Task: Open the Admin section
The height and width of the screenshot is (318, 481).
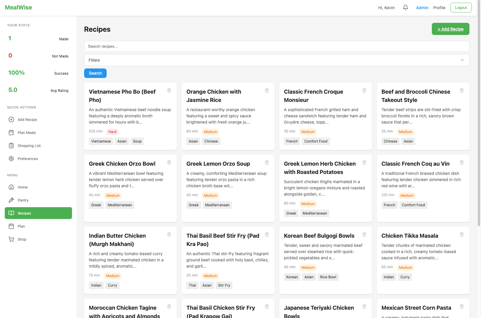Action: pyautogui.click(x=422, y=7)
